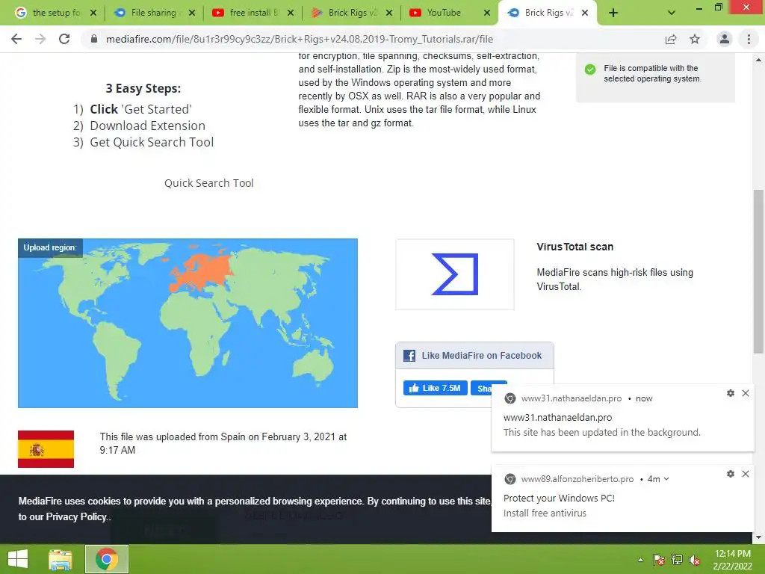Image resolution: width=765 pixels, height=574 pixels.
Task: Click the scrollbar down arrow
Action: (x=758, y=537)
